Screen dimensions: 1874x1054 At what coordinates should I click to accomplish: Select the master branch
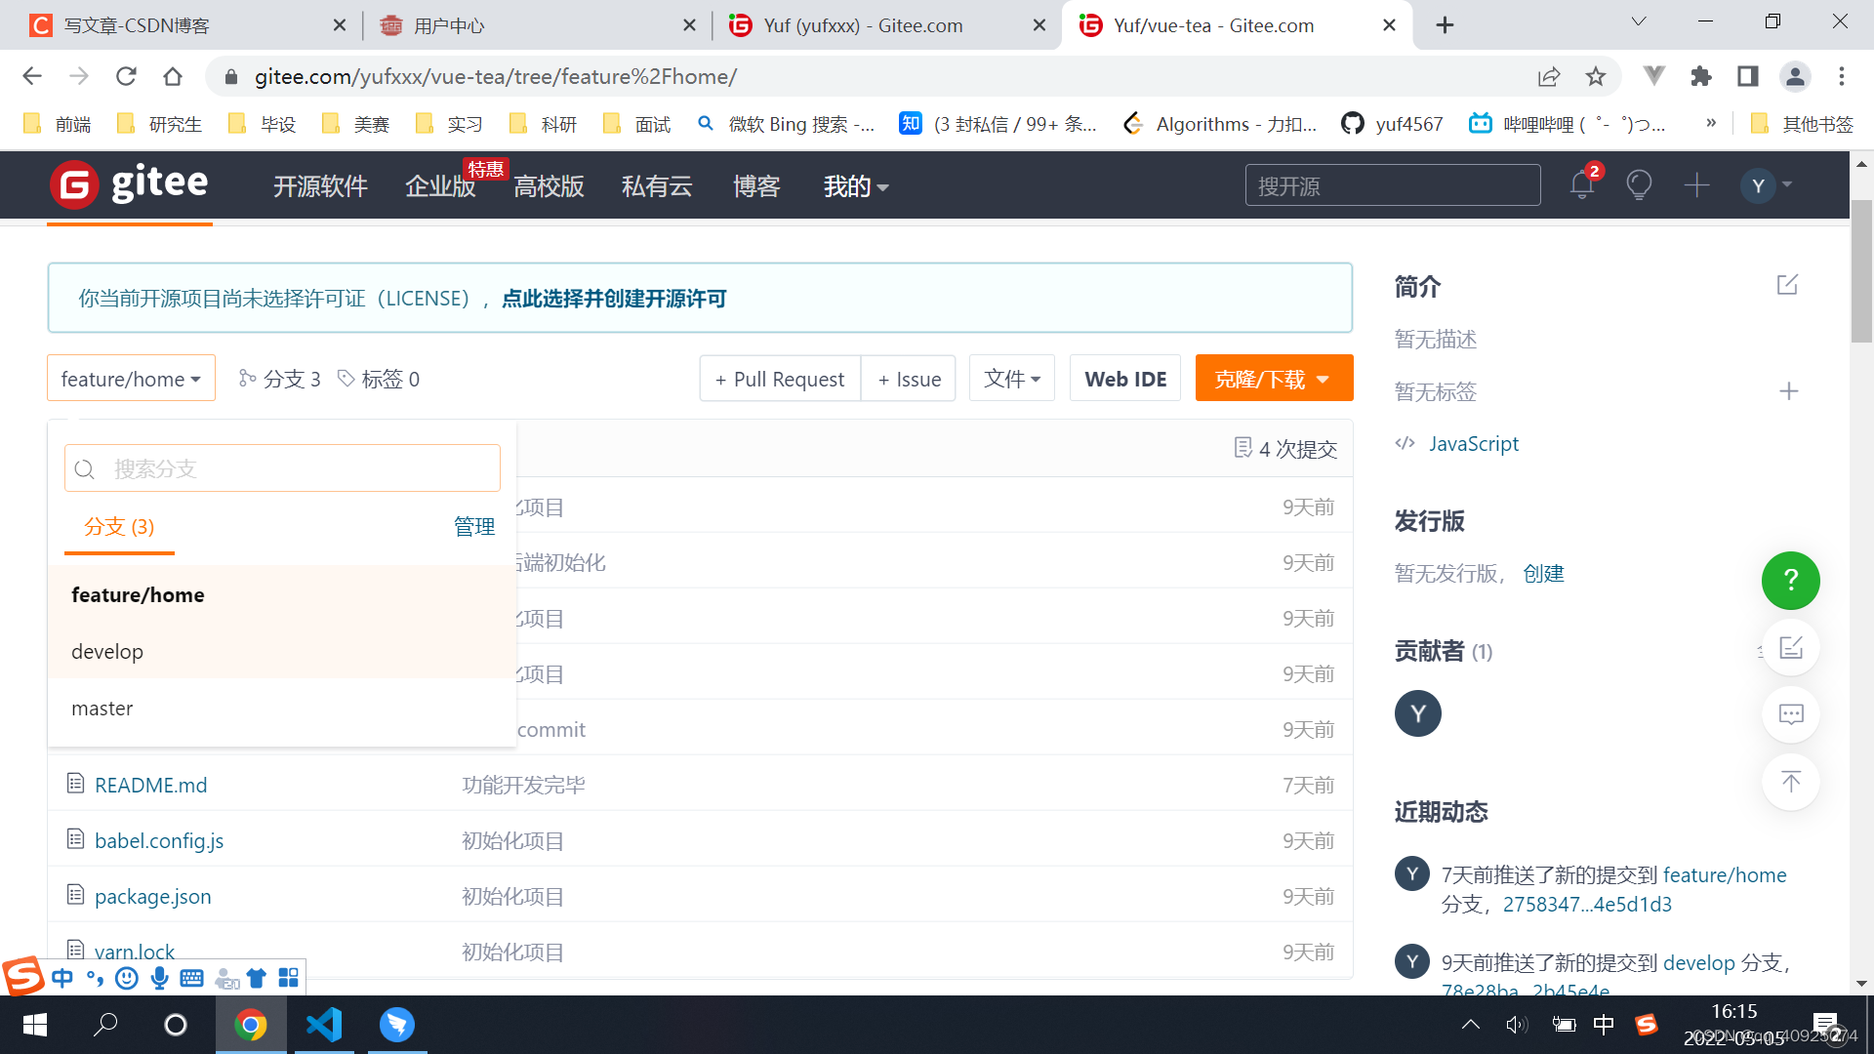tap(282, 708)
